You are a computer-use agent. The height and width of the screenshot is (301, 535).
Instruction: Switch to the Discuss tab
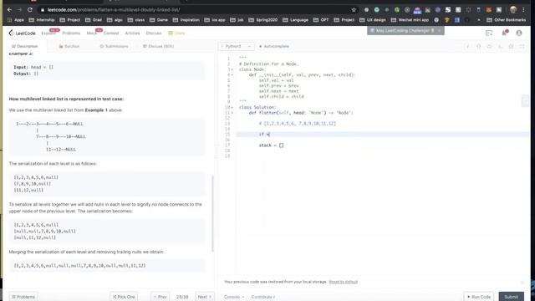click(x=158, y=47)
